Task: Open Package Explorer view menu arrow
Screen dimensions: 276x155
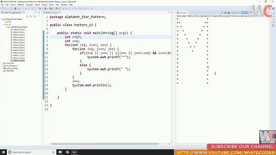Action: click(39, 16)
